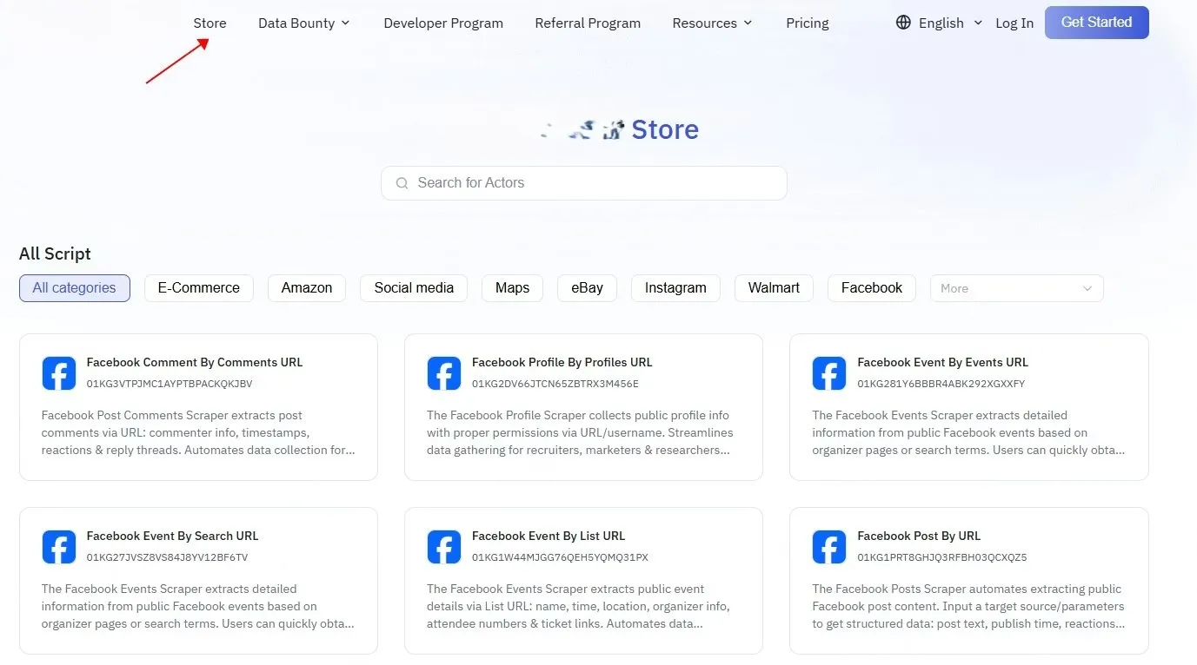This screenshot has width=1197, height=665.
Task: Click Facebook icon on Post By URL card
Action: click(829, 547)
